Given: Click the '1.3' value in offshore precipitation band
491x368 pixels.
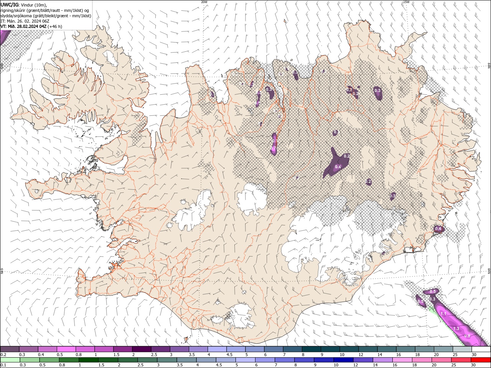Looking at the screenshot, I should tap(456, 329).
